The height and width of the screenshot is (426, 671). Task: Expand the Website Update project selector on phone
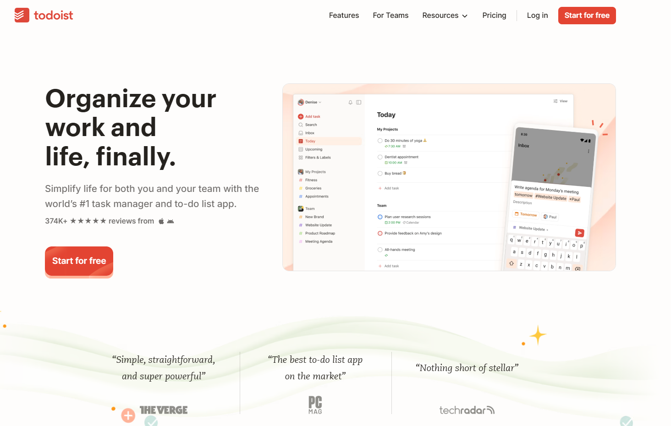click(533, 228)
